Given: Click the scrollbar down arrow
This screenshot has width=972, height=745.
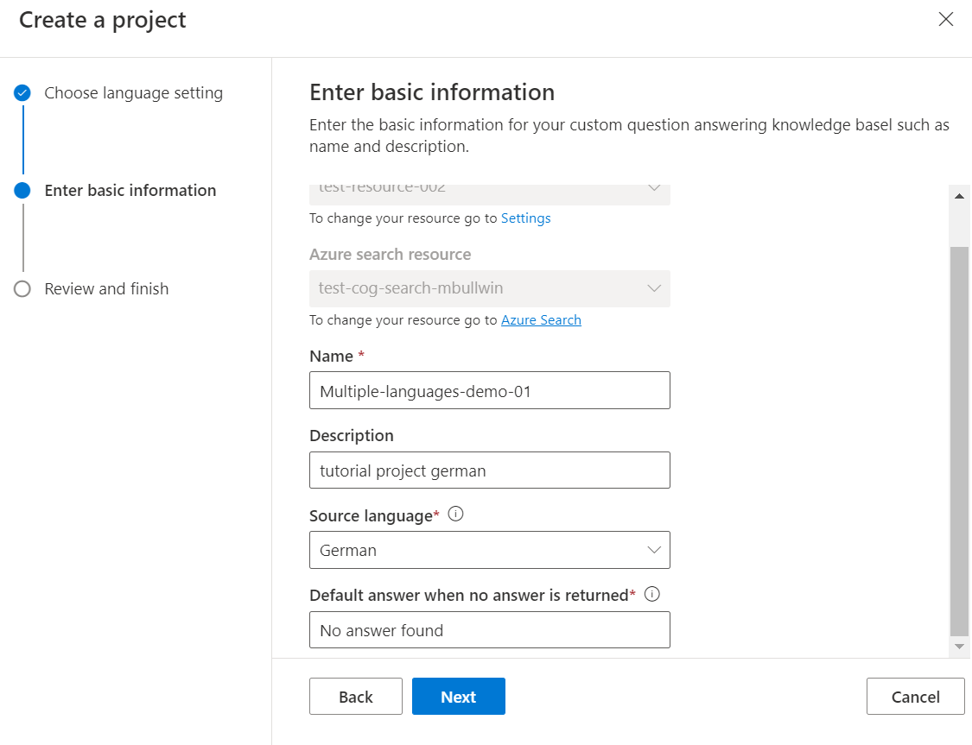Looking at the screenshot, I should (959, 646).
